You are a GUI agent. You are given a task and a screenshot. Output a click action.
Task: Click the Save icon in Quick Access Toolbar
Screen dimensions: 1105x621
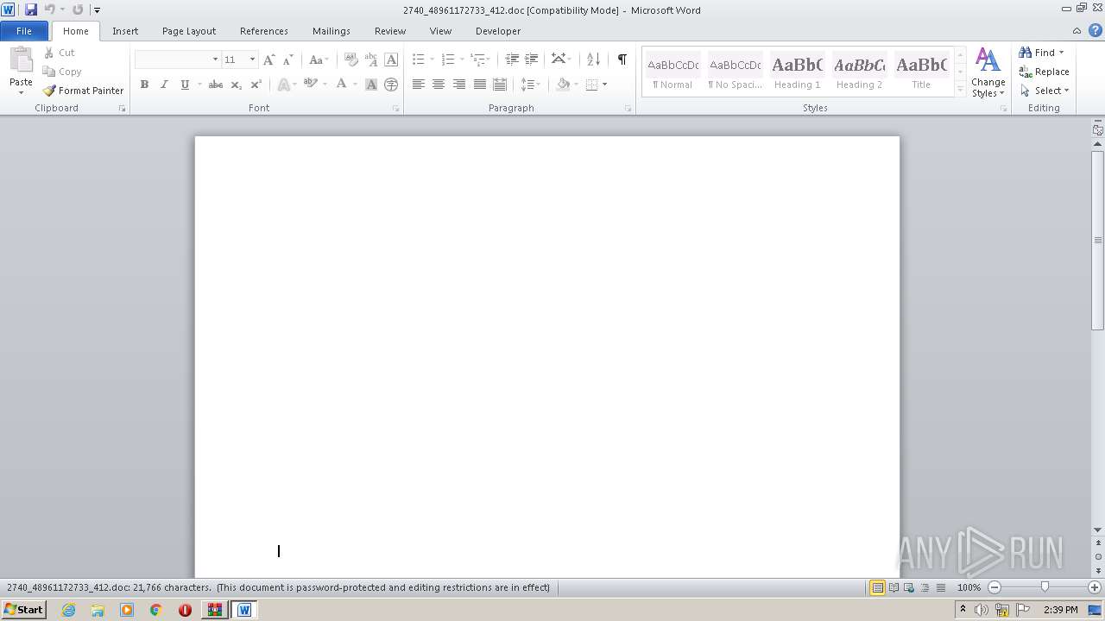[31, 9]
